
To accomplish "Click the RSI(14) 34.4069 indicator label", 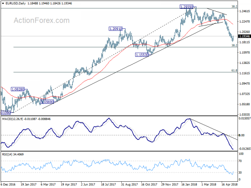I will click(13, 154).
